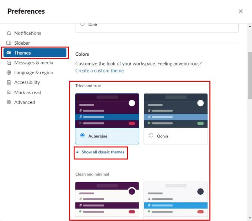This screenshot has width=252, height=221.
Task: Select the Dark mode radio button
Action: click(82, 24)
